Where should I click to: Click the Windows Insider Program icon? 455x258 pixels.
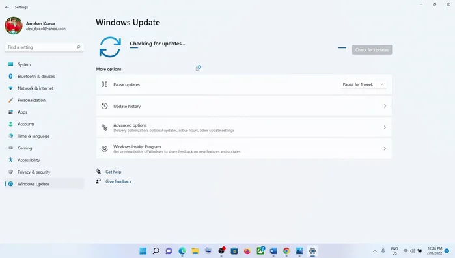tap(104, 149)
